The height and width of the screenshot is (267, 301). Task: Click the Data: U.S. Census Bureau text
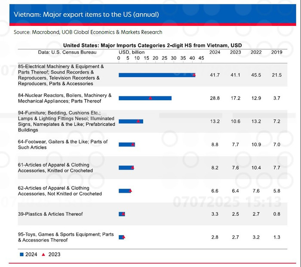[x=67, y=52]
